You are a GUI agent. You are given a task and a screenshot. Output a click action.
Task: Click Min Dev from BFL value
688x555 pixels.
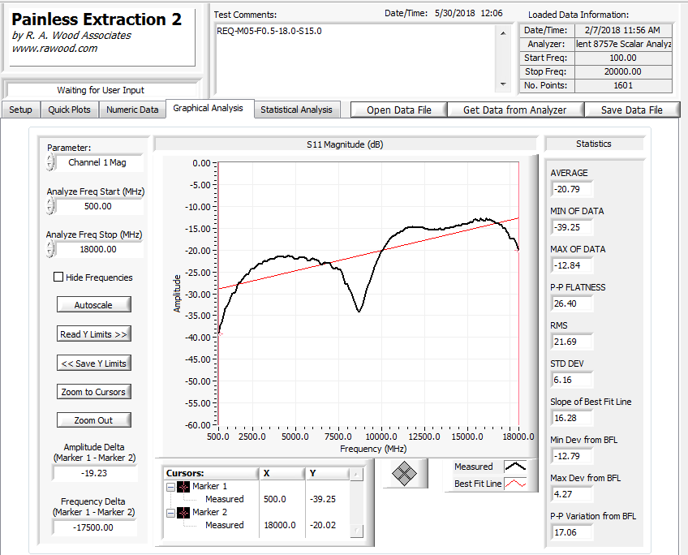pyautogui.click(x=572, y=456)
